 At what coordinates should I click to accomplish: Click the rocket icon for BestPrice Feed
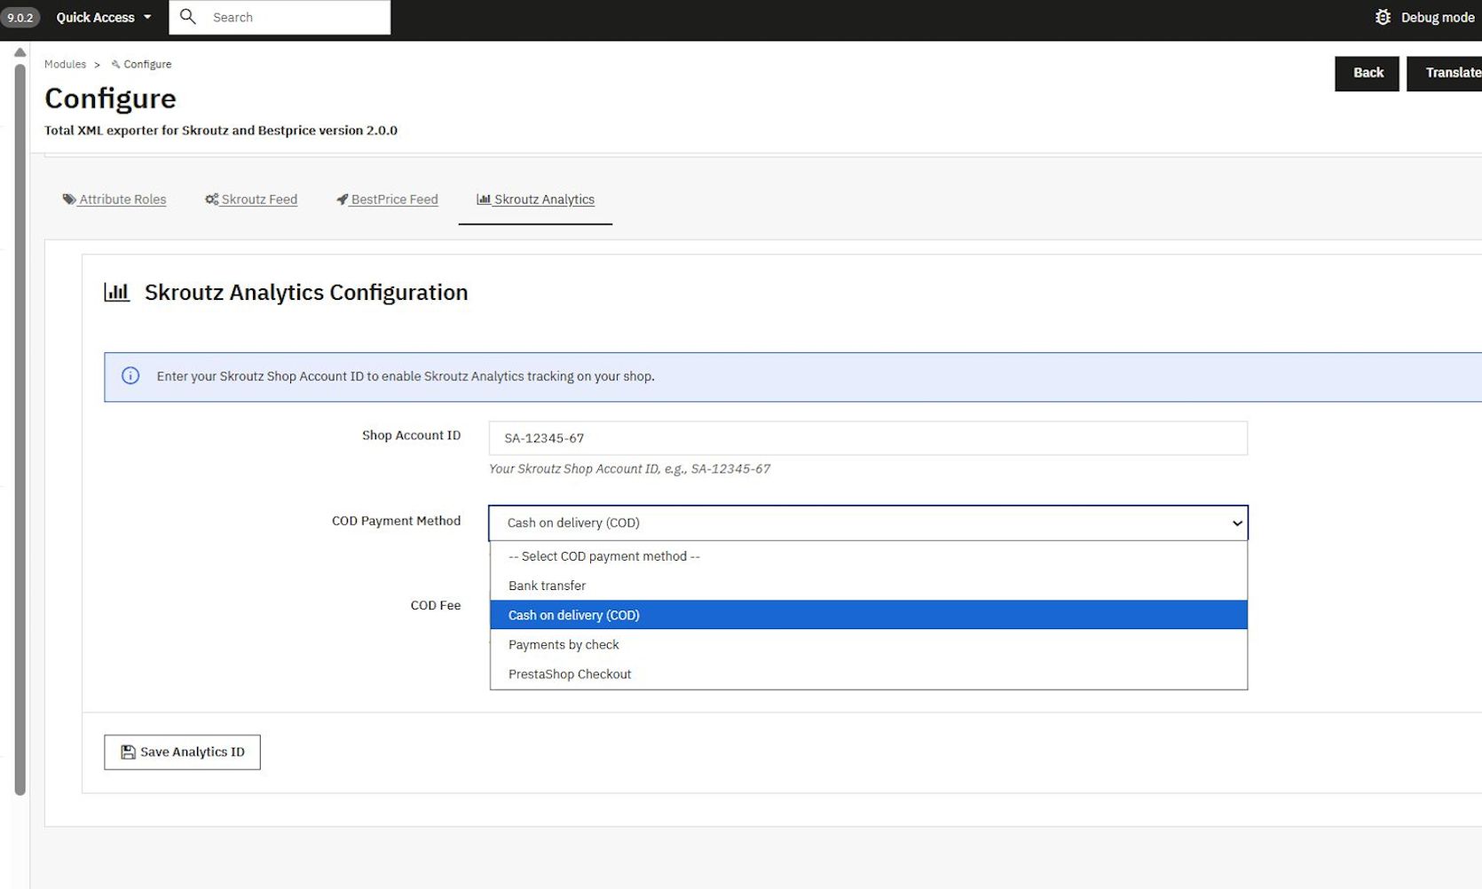click(342, 200)
